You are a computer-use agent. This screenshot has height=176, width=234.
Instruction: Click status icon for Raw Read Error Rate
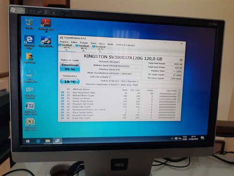pos(63,92)
